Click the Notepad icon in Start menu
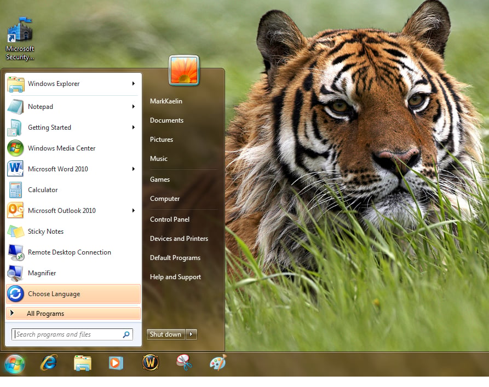Image resolution: width=489 pixels, height=387 pixels. [15, 107]
